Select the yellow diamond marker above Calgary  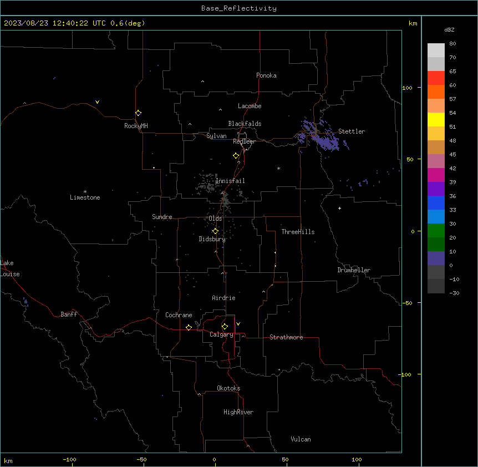225,327
